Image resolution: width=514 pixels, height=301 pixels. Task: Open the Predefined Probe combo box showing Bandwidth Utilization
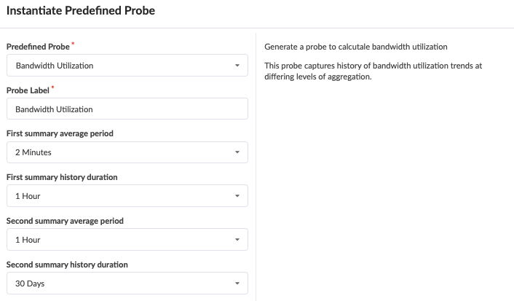[127, 66]
